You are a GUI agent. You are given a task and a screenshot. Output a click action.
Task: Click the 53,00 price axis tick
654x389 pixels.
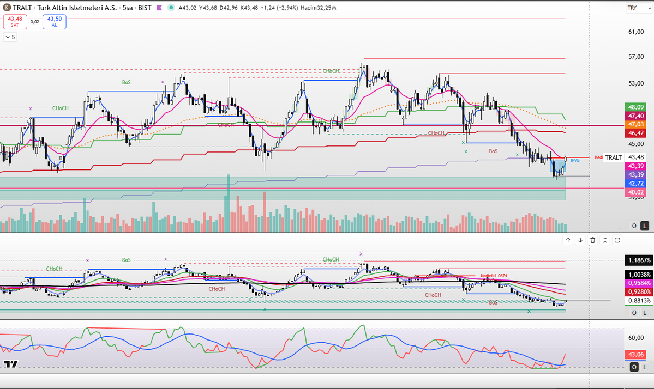coord(635,83)
